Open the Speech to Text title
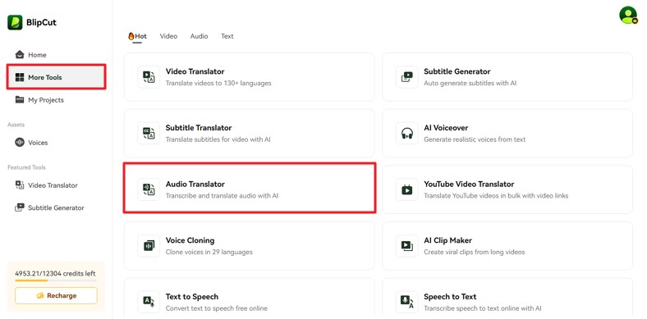This screenshot has height=319, width=647. 450,297
